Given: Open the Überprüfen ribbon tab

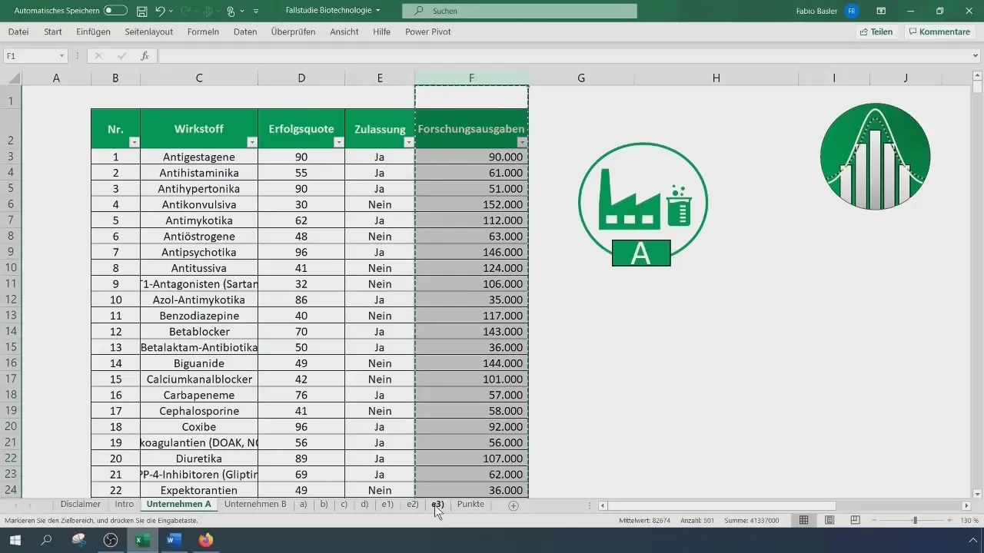Looking at the screenshot, I should pos(294,31).
